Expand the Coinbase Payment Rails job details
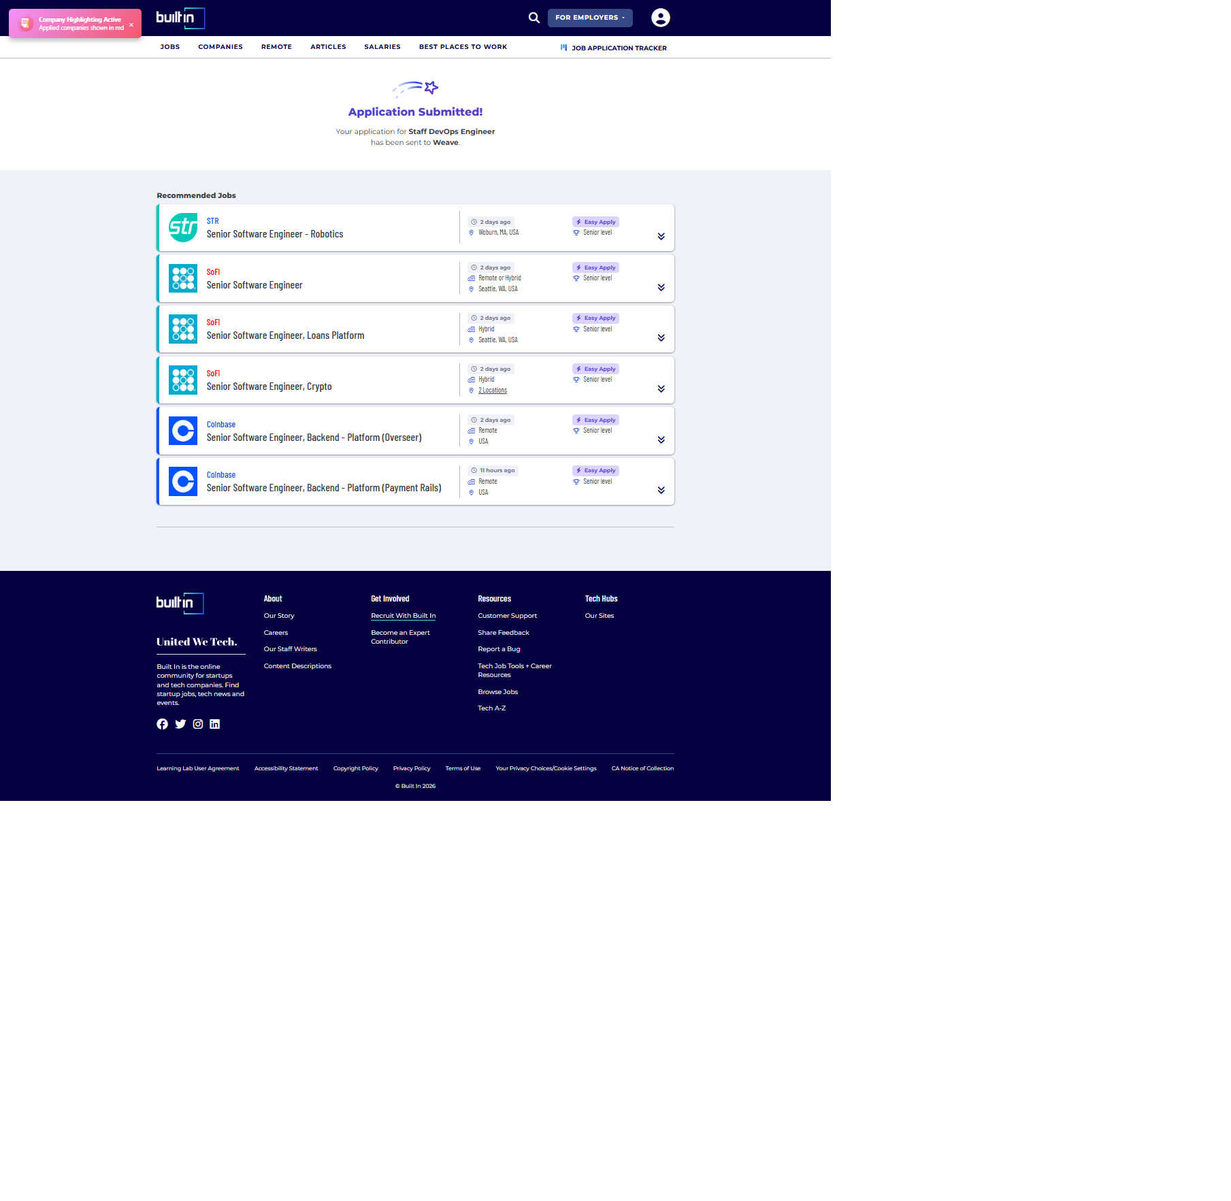The image size is (1231, 1201). (661, 490)
